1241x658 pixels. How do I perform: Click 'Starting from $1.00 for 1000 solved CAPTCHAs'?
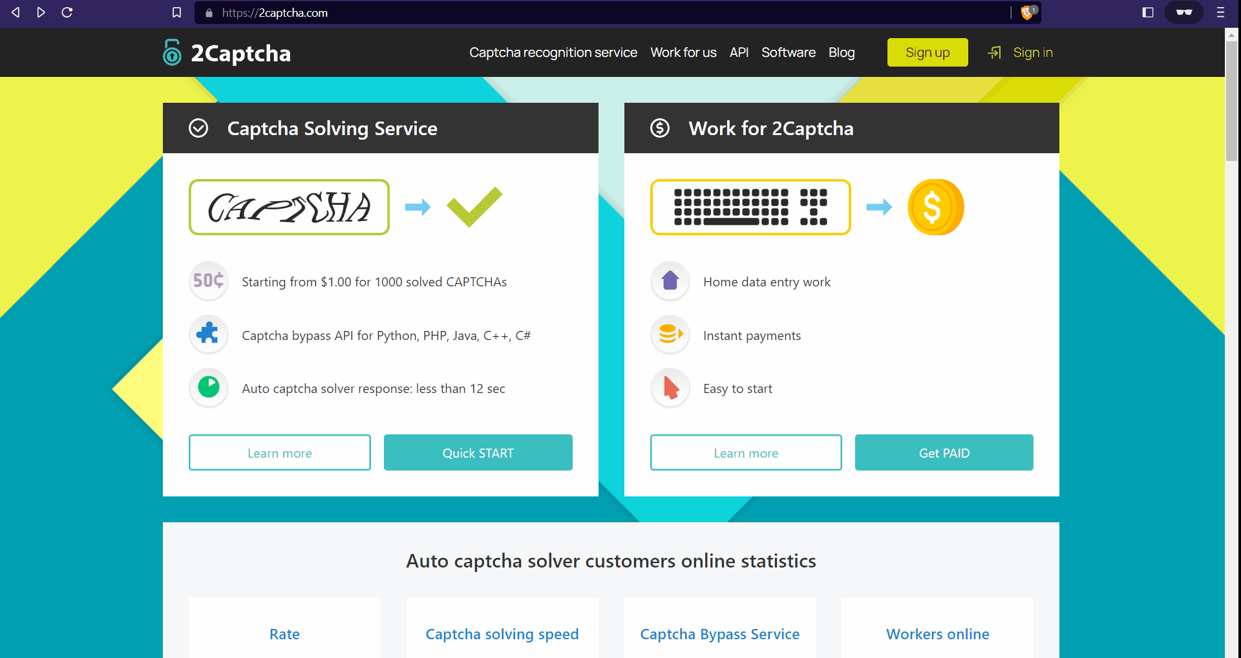click(x=374, y=282)
